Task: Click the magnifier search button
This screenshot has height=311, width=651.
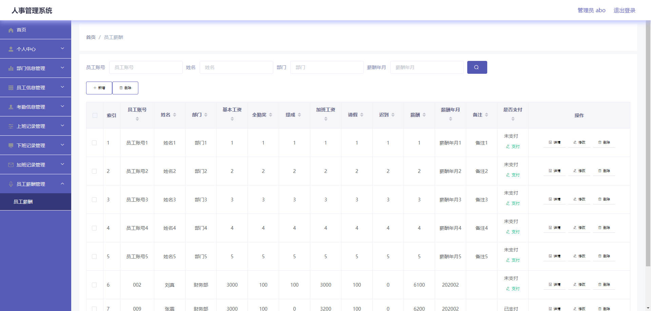Action: [x=477, y=67]
